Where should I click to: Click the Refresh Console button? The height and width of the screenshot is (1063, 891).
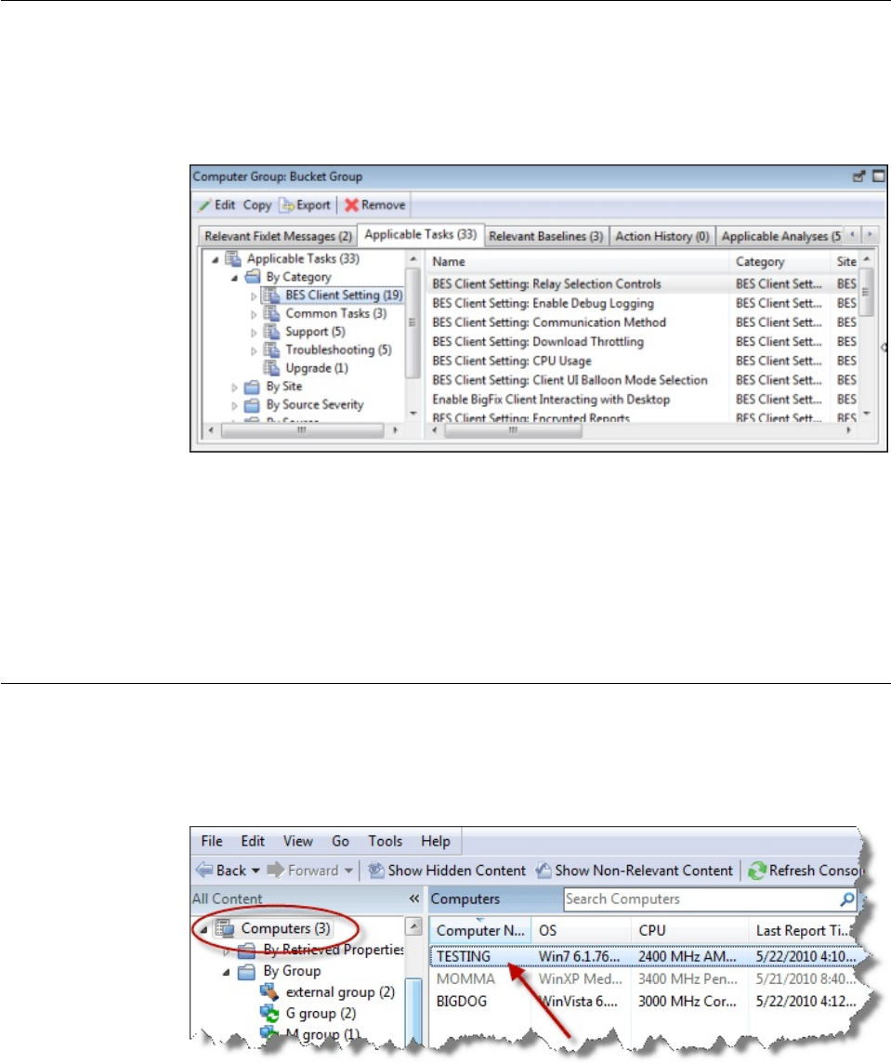[x=806, y=871]
